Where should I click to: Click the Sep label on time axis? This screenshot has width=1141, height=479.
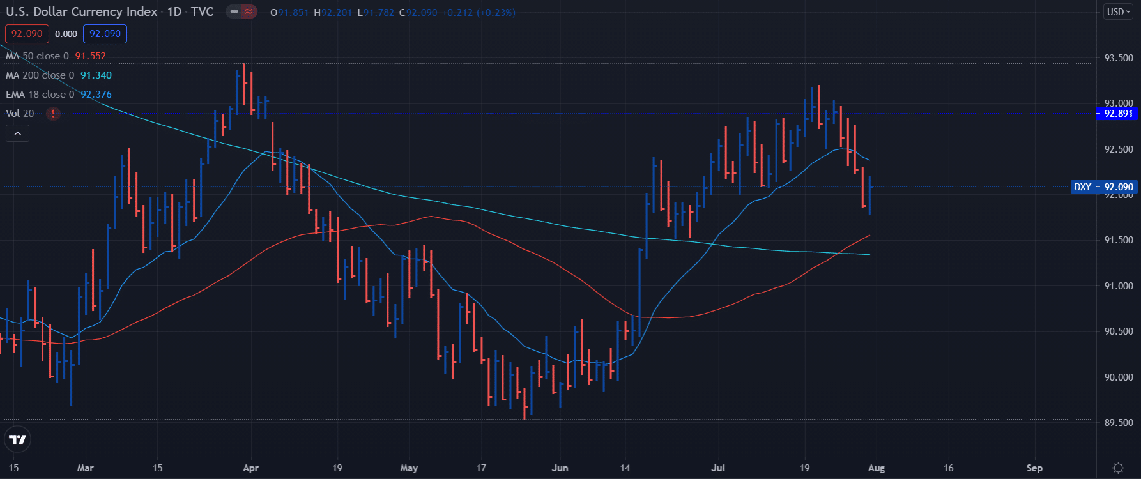coord(1034,468)
